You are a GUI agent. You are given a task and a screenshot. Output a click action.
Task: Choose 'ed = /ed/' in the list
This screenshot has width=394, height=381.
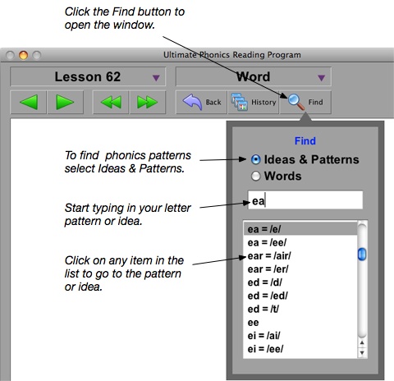coord(300,296)
